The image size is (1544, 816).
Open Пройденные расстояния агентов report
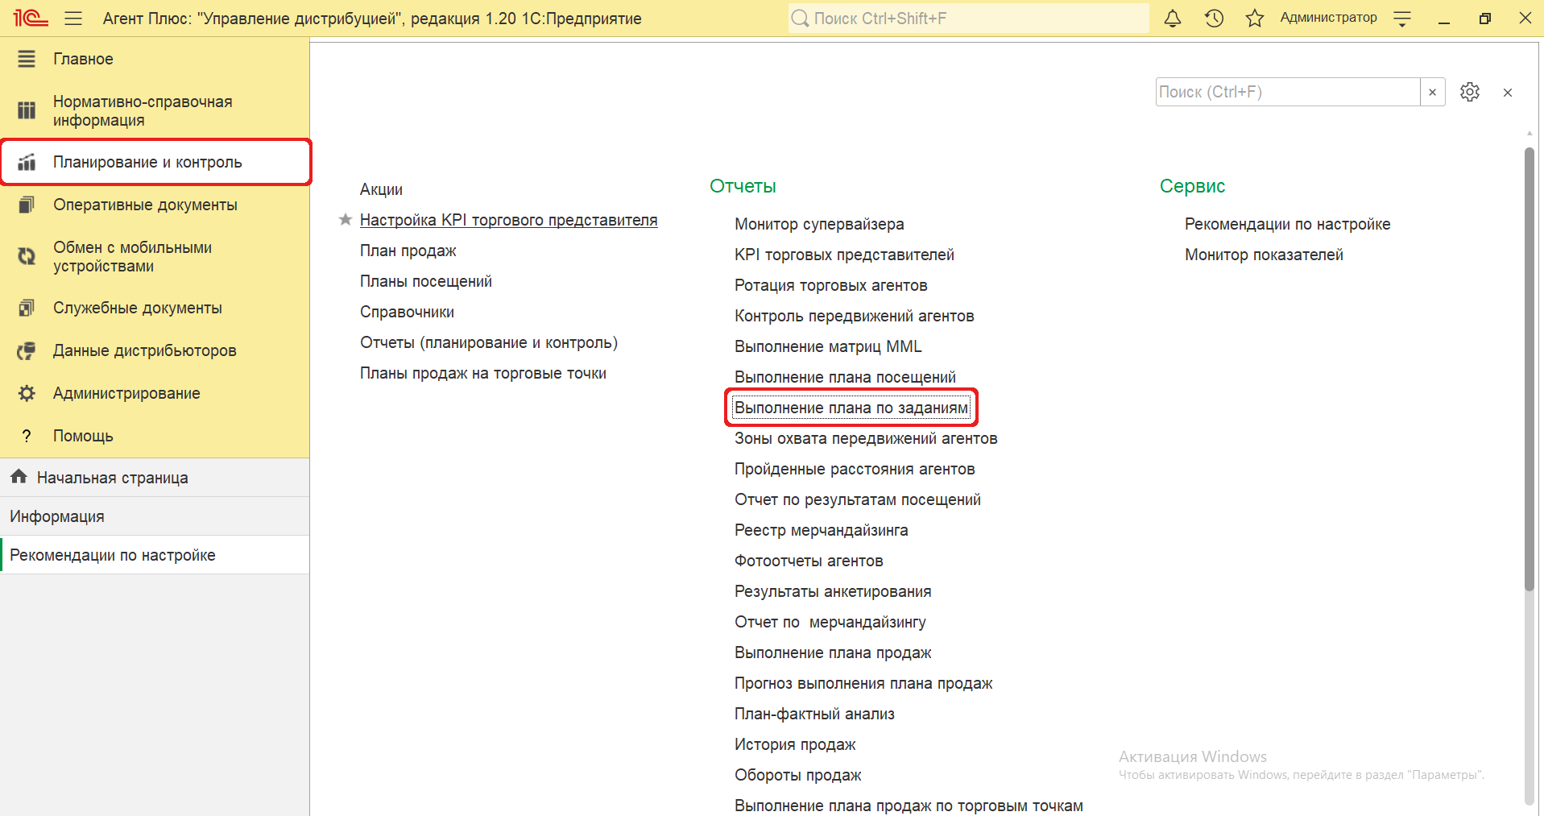(855, 469)
